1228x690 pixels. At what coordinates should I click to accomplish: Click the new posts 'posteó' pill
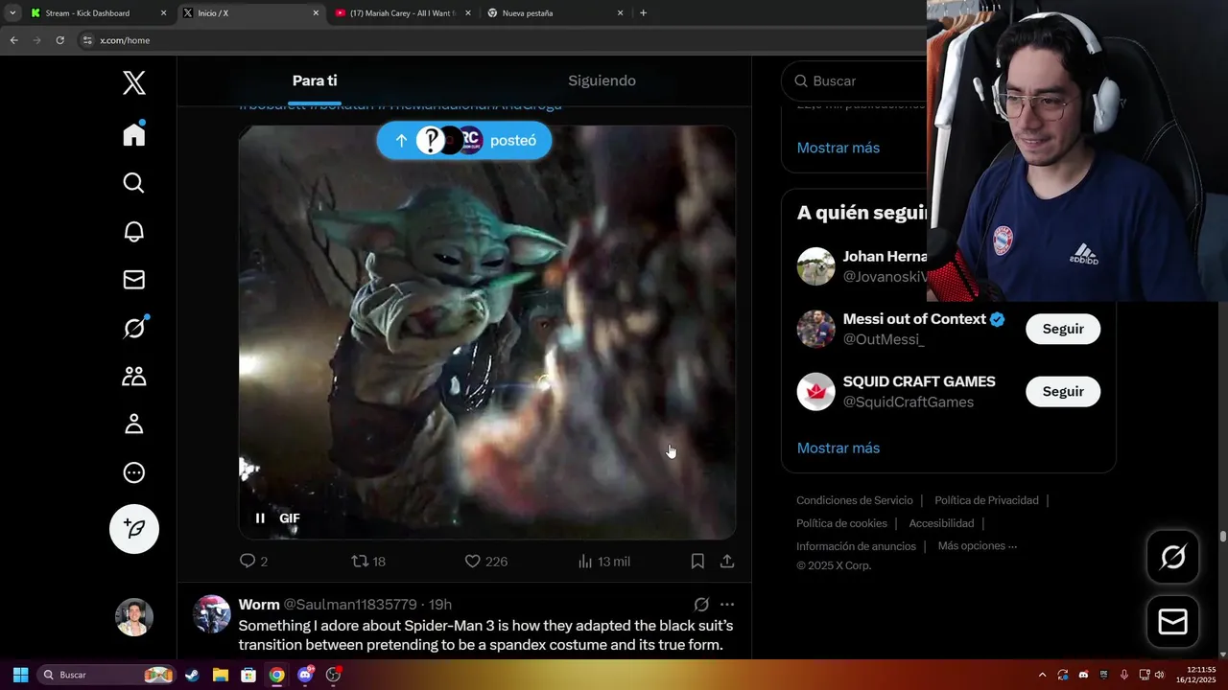[x=464, y=141]
